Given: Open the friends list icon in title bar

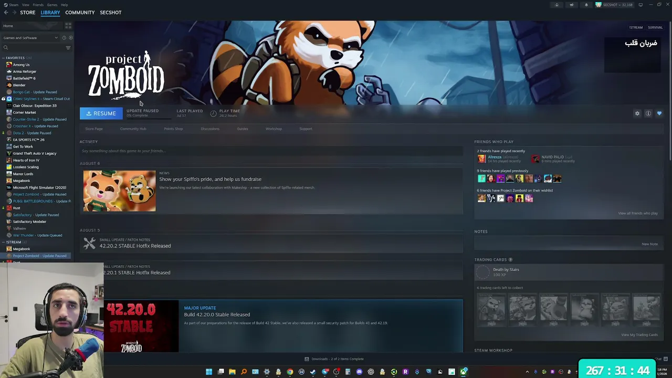Looking at the screenshot, I should tap(557, 5).
